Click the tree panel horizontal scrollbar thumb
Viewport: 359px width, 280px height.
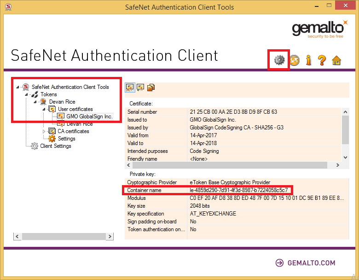point(64,236)
